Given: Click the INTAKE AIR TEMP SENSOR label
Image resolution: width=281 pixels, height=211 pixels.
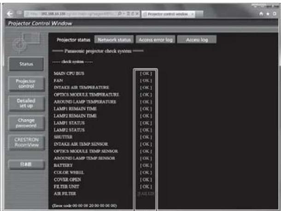Looking at the screenshot, I should [x=81, y=144].
